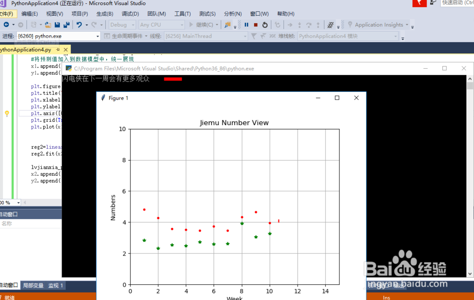This screenshot has width=474, height=300.
Task: Click the console scrollbar down arrow
Action: click(470, 274)
